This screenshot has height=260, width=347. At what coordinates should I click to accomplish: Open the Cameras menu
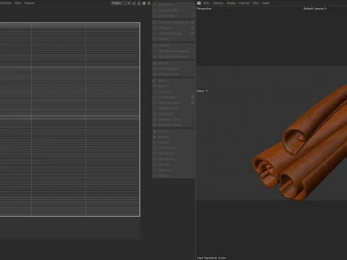[x=218, y=3]
